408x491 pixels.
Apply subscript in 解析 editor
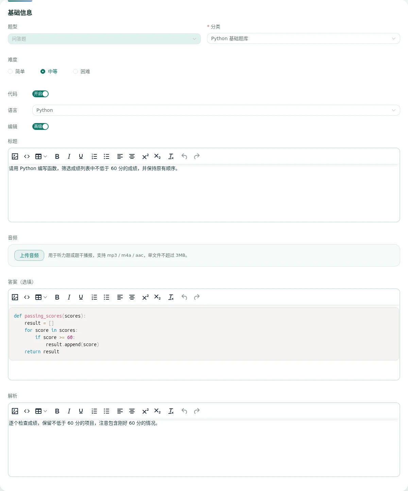(157, 411)
